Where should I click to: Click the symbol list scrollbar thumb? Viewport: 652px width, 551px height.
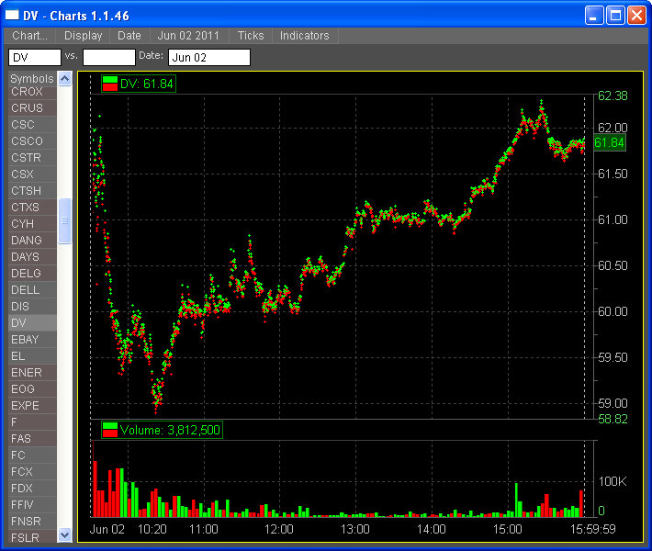(x=65, y=220)
